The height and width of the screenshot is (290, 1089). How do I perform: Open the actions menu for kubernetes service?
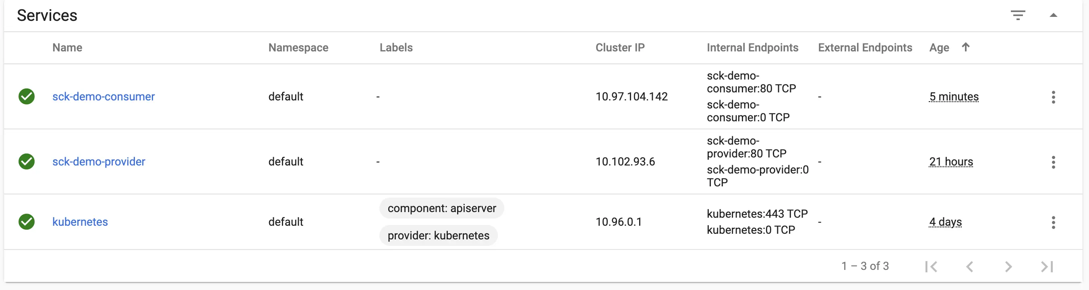(x=1053, y=222)
